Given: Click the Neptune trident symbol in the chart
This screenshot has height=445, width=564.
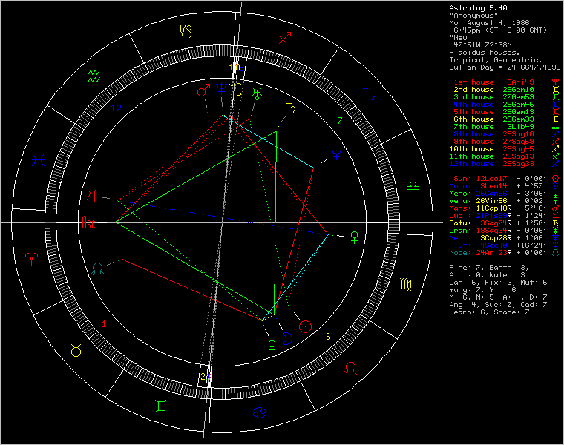Looking at the screenshot, I should click(x=221, y=88).
